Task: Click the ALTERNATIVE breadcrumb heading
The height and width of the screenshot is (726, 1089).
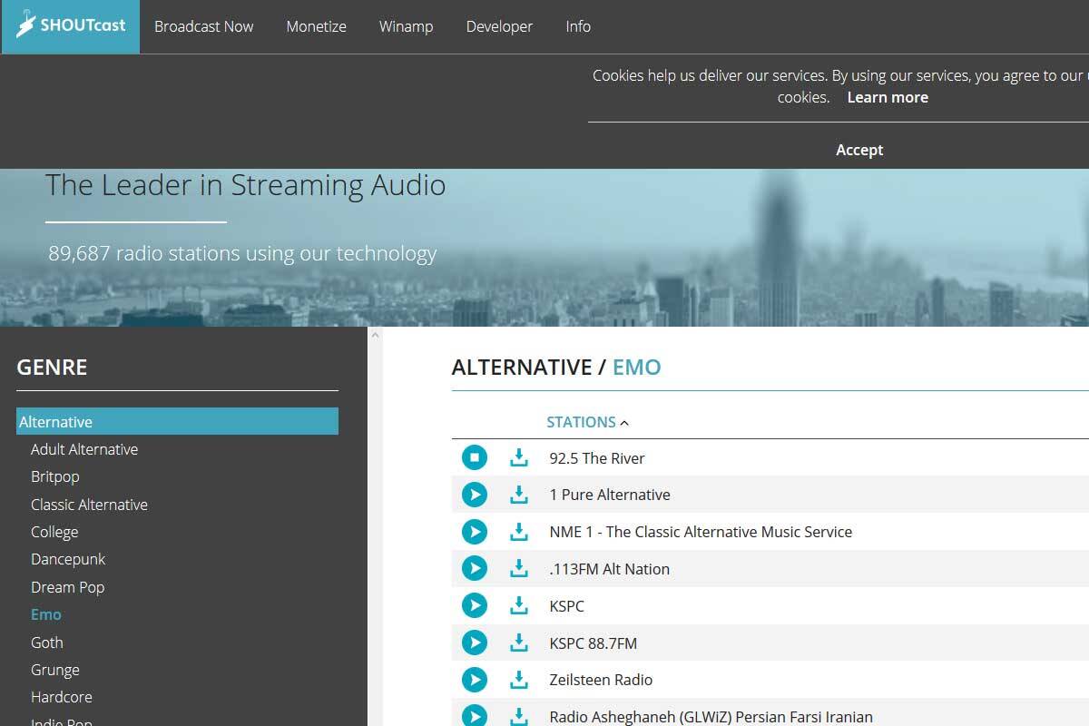Action: coord(523,367)
